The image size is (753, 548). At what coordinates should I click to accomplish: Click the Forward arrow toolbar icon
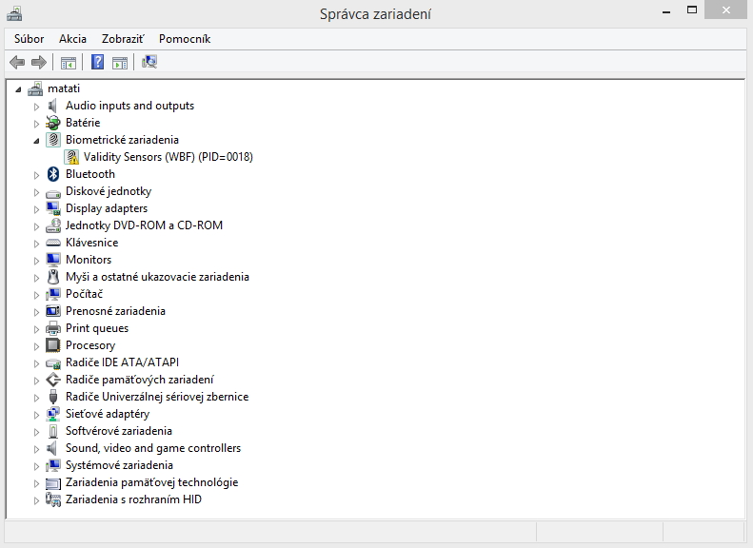tap(38, 62)
